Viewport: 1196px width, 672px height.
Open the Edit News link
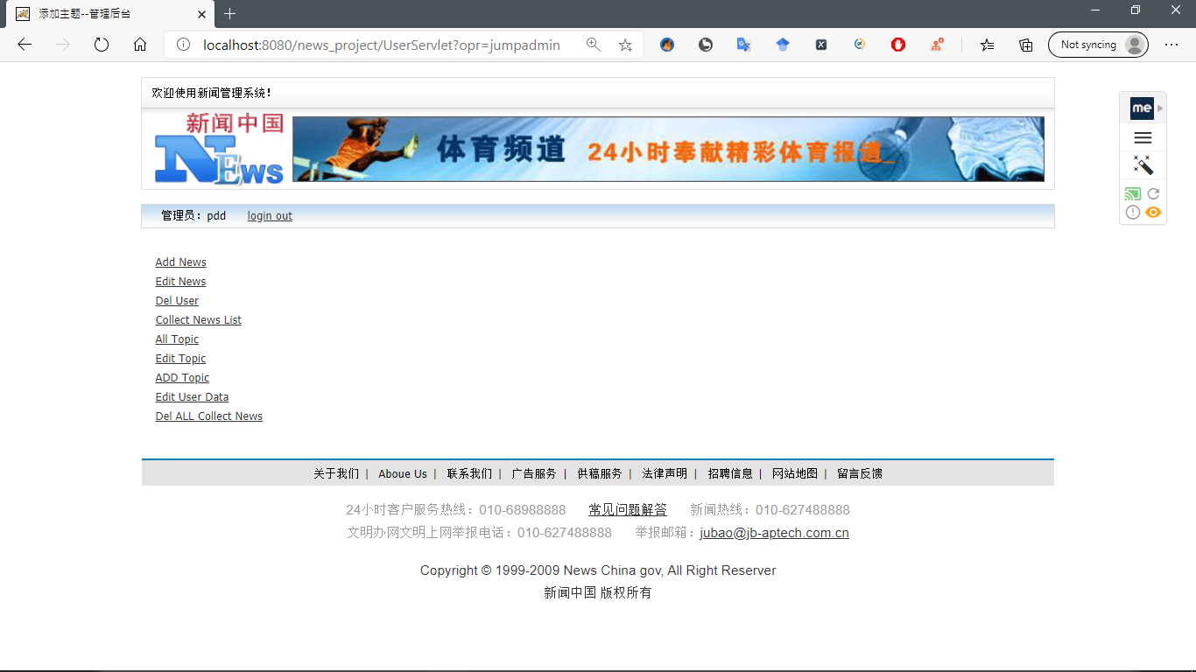pos(180,282)
